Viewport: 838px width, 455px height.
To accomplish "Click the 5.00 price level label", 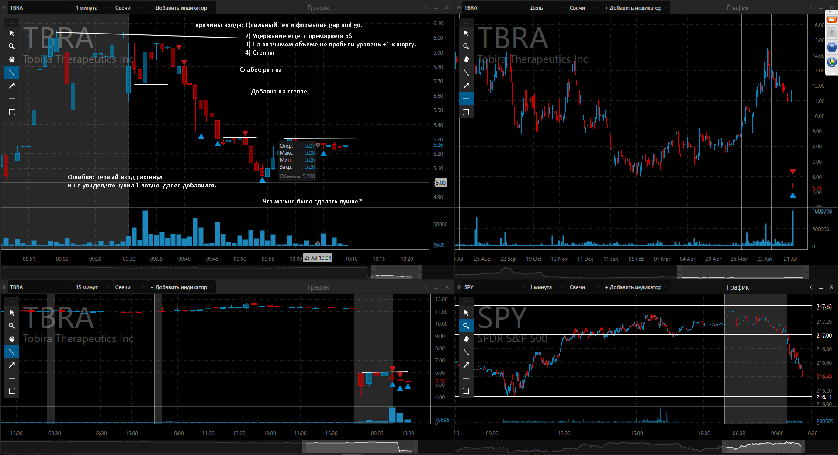I will [440, 183].
